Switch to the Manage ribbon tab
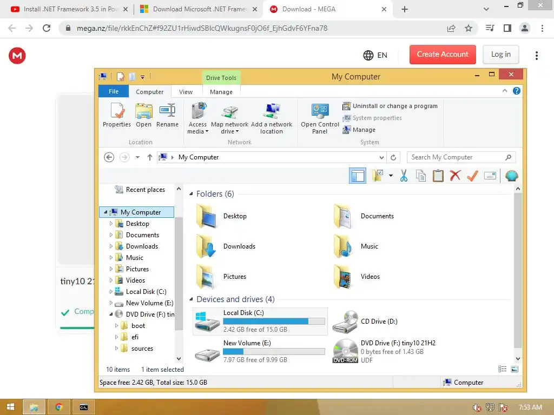The image size is (554, 415). pyautogui.click(x=221, y=92)
